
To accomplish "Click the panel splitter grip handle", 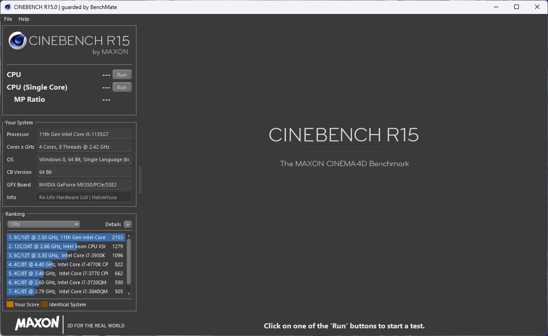I will [140, 180].
